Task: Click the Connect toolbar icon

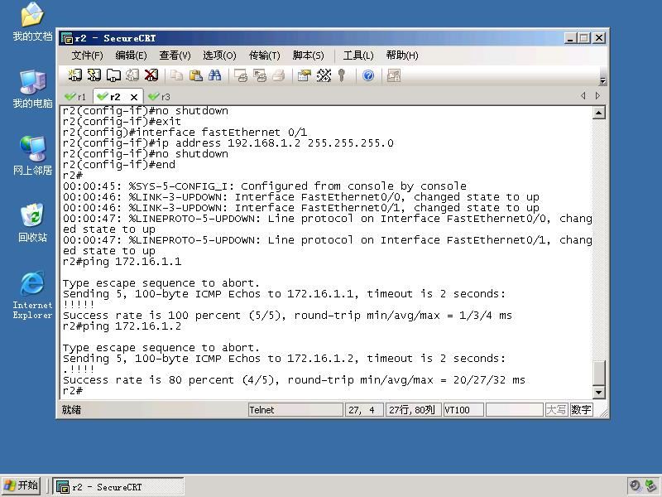Action: coord(75,75)
